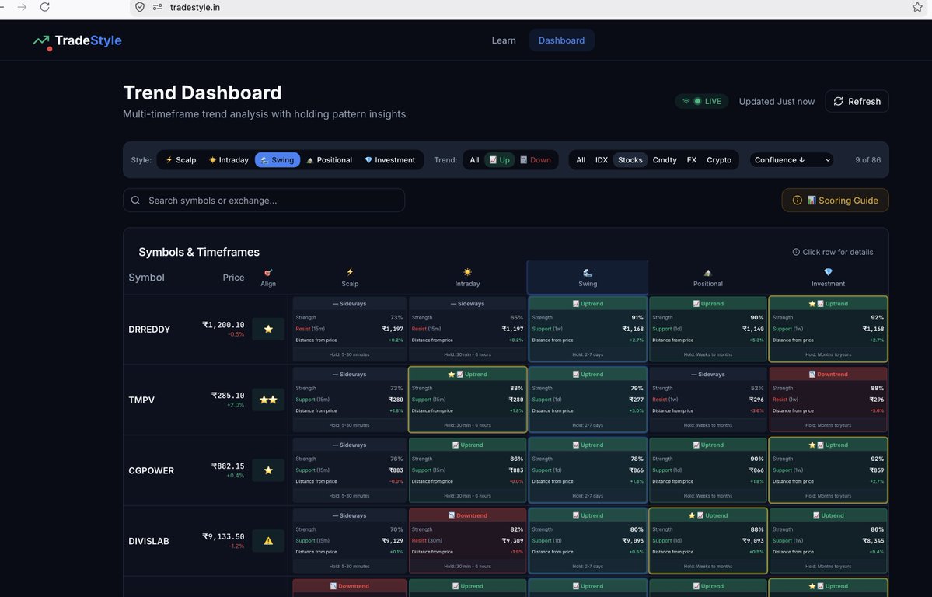The width and height of the screenshot is (932, 597).
Task: Click the address bar URL tradestyle.in
Action: [195, 7]
